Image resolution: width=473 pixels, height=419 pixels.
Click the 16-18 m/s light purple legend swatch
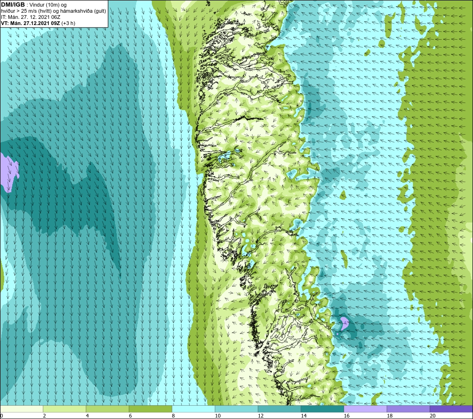pos(365,409)
